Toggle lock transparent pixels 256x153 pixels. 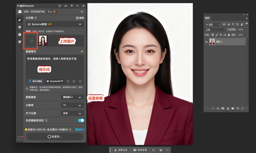(x=212, y=35)
